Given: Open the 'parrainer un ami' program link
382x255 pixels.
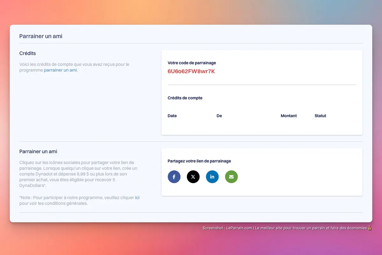Looking at the screenshot, I should point(60,70).
